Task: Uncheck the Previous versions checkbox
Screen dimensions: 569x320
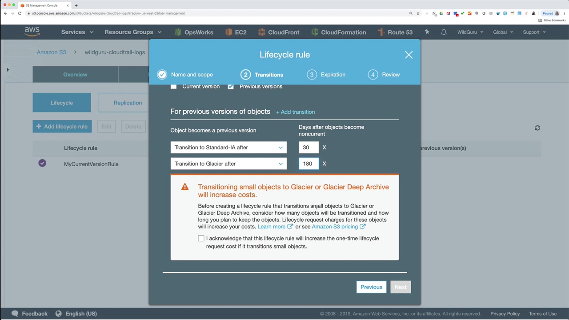Action: tap(231, 86)
